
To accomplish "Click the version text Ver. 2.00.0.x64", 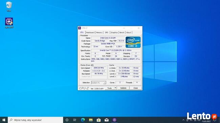I will [97, 89].
